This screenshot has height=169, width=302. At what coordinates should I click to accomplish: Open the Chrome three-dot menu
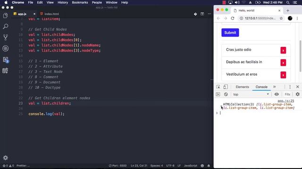coord(297,18)
